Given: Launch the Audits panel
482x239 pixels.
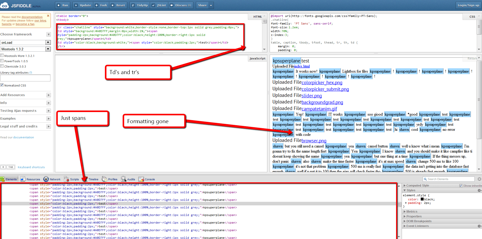Looking at the screenshot, I should point(131,179).
